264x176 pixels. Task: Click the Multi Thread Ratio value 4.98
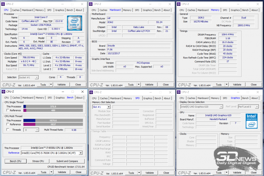coord(74,130)
